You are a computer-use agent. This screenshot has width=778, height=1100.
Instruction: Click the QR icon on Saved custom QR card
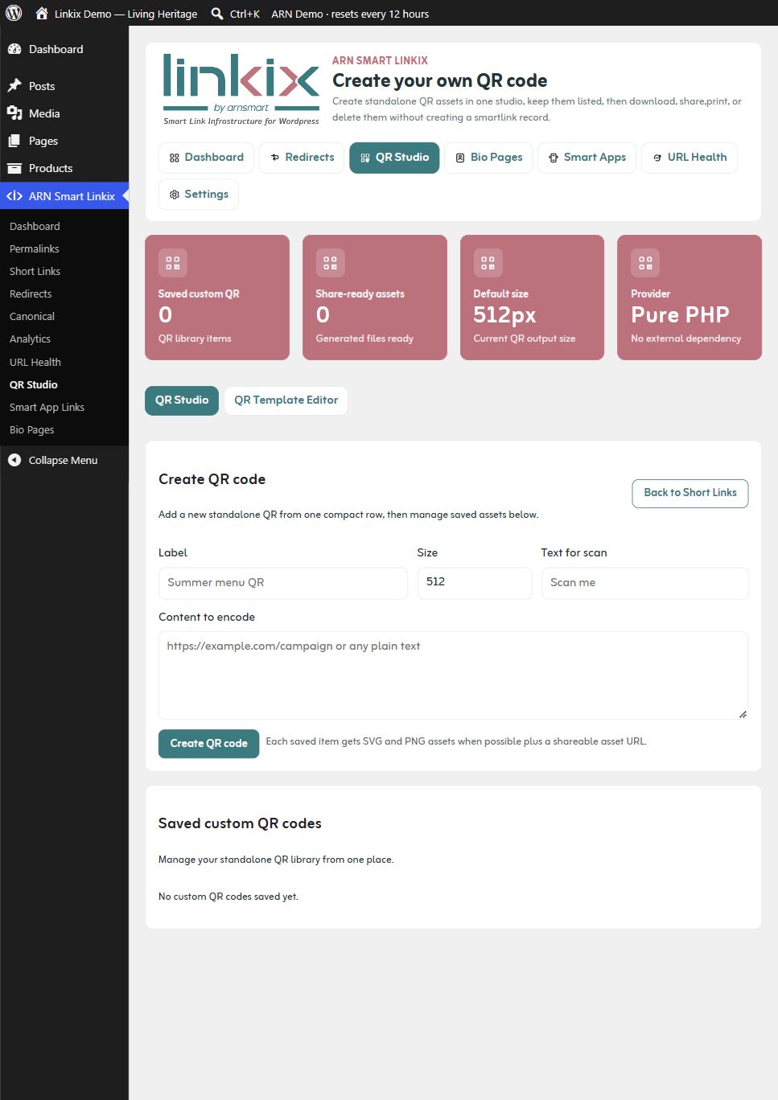[x=173, y=262]
